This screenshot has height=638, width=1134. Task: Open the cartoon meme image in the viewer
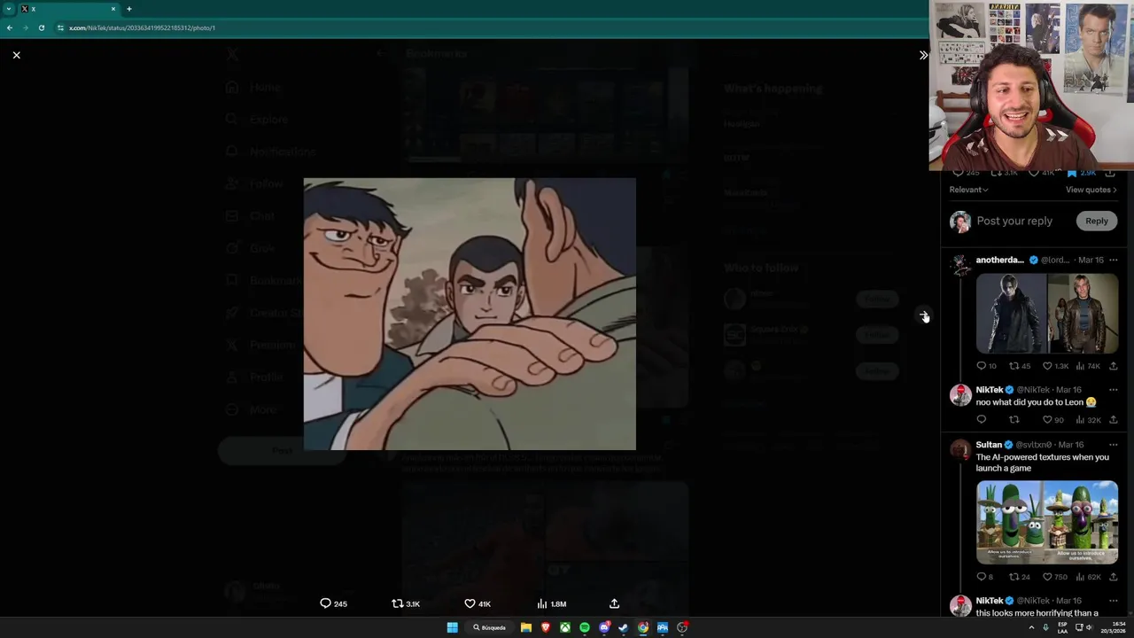[470, 314]
